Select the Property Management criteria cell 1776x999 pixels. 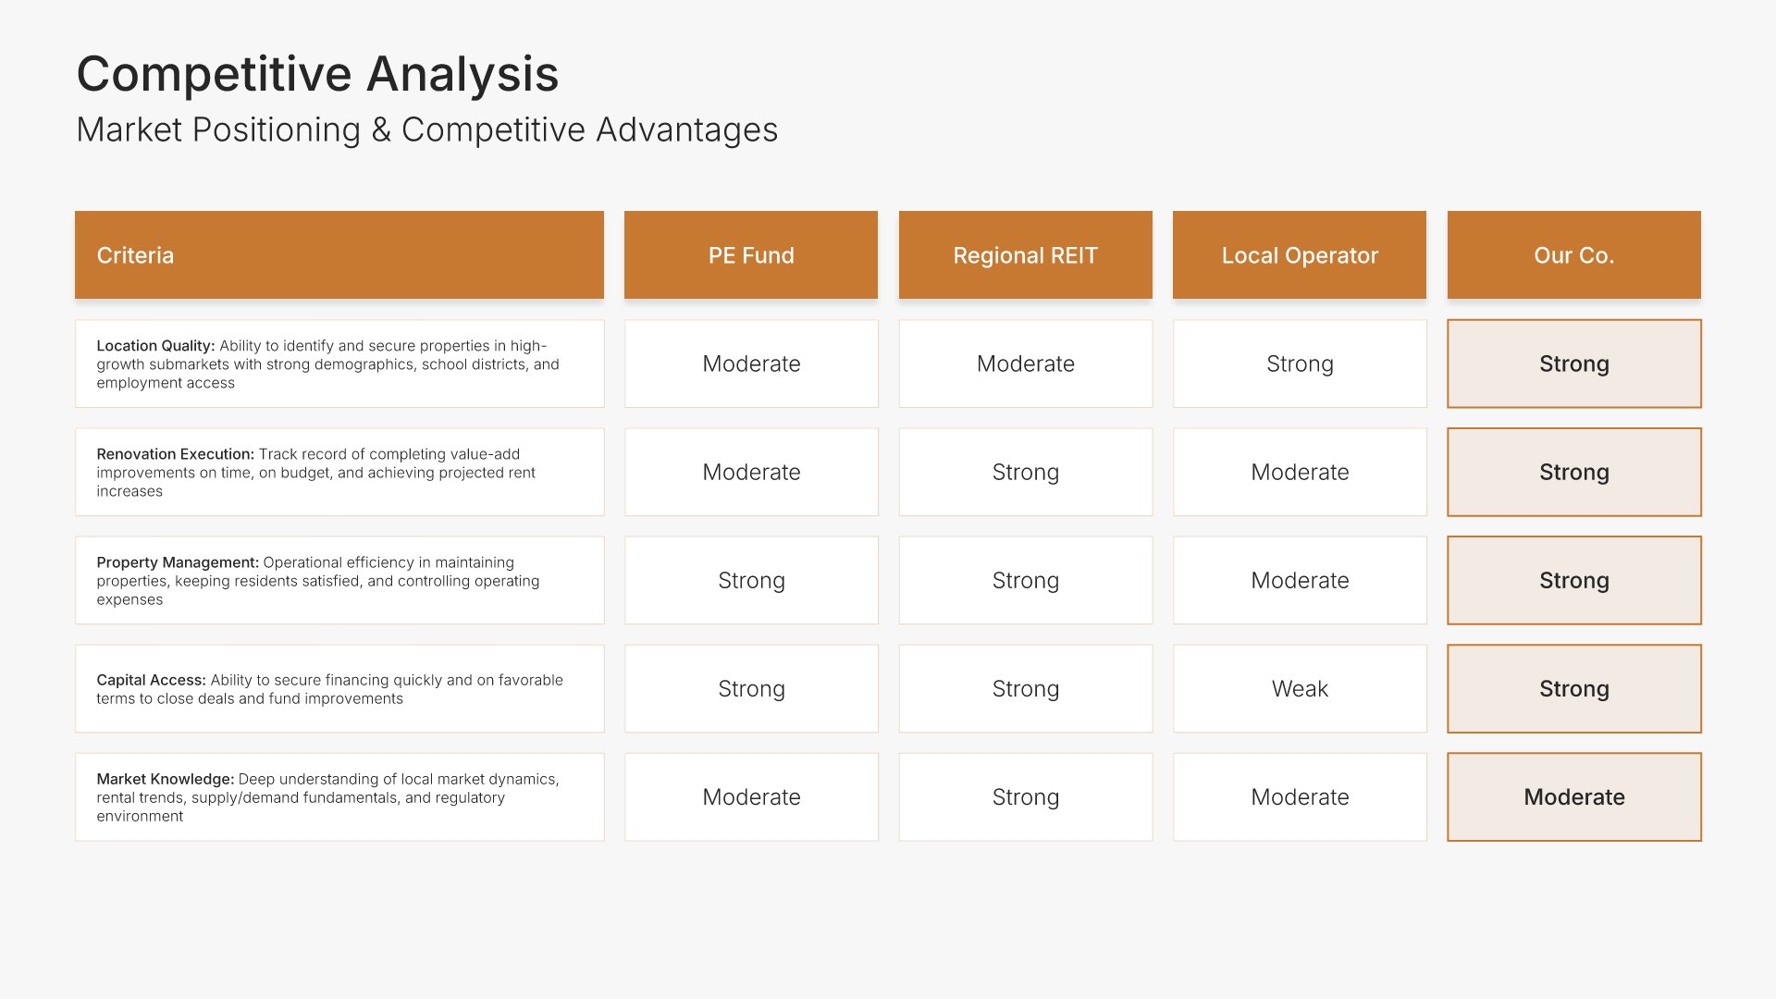coord(339,581)
